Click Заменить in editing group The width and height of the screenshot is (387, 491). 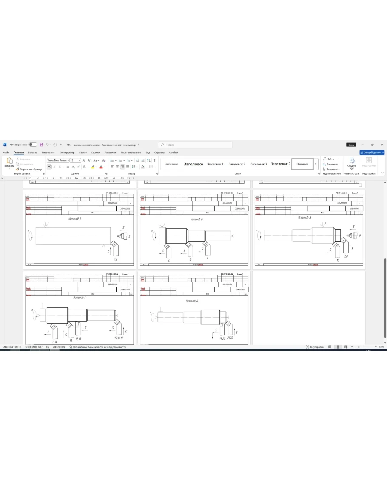point(332,164)
